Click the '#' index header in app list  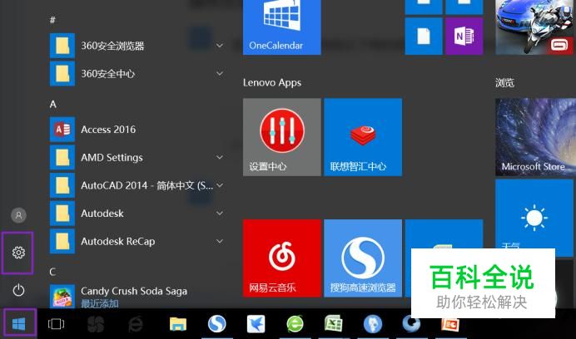(x=52, y=20)
